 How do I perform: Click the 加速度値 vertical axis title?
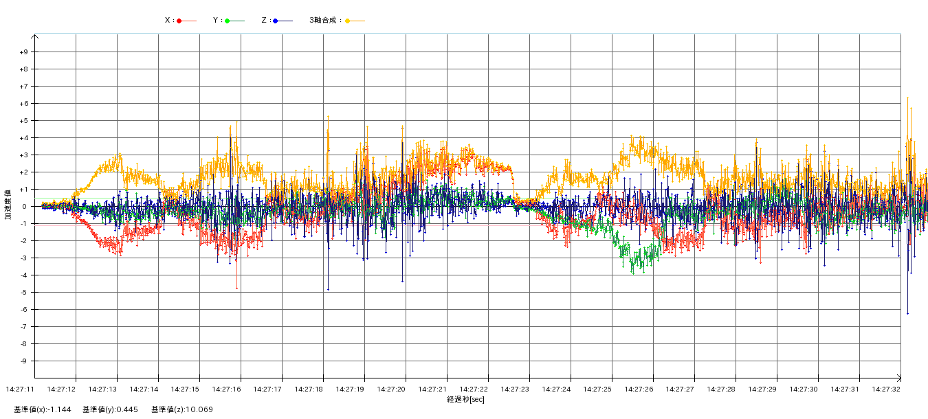8,204
